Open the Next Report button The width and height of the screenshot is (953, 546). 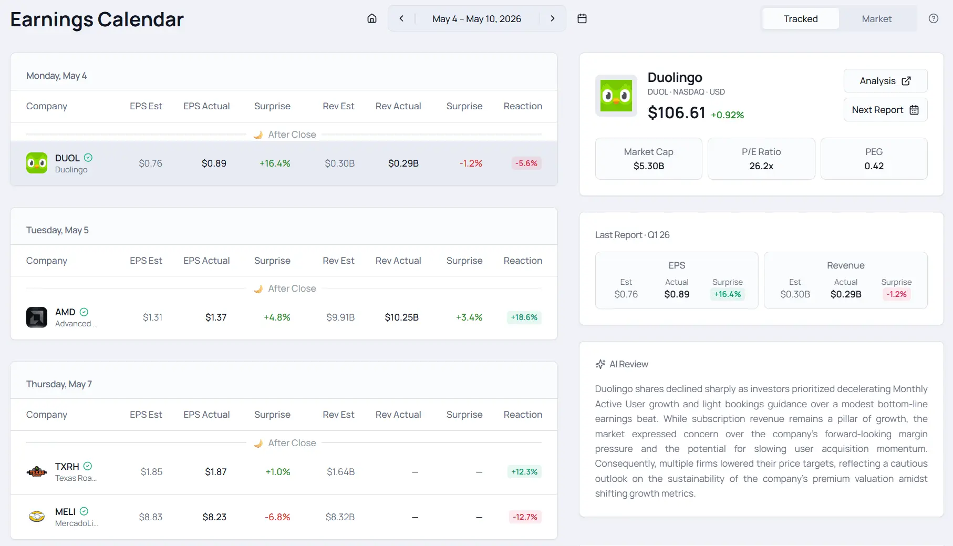tap(885, 110)
